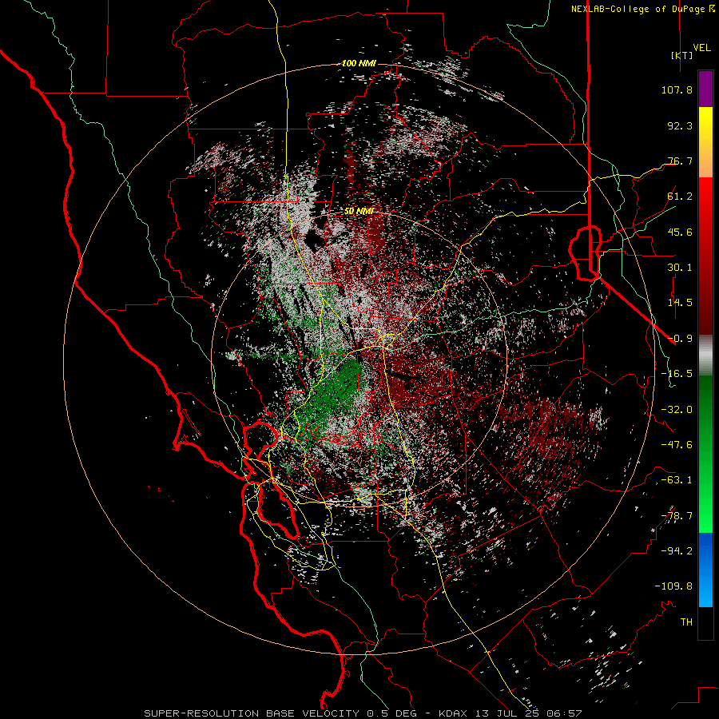Select the 45.6 scale value
This screenshot has width=719, height=719.
680,232
